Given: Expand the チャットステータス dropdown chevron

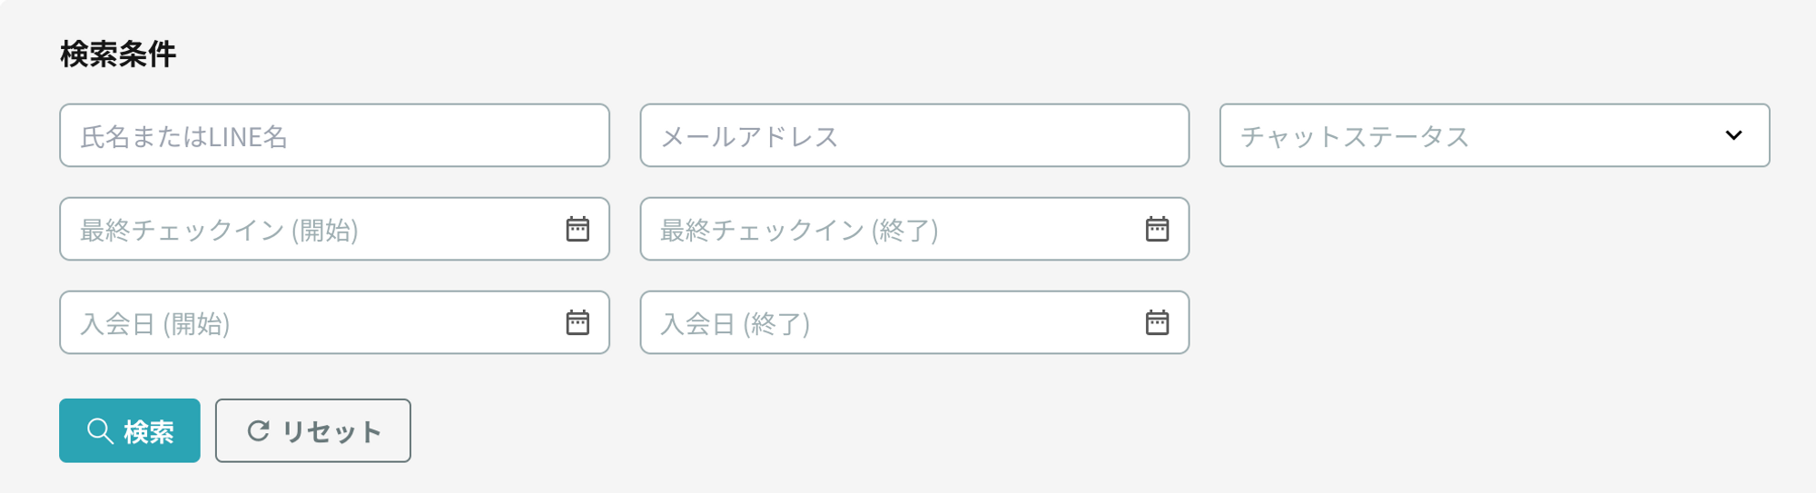Looking at the screenshot, I should pyautogui.click(x=1733, y=135).
